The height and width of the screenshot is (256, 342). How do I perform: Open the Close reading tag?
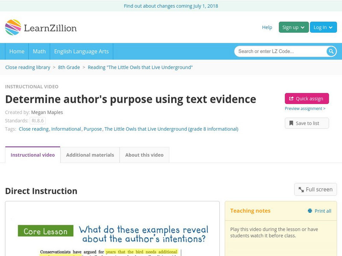pos(34,129)
